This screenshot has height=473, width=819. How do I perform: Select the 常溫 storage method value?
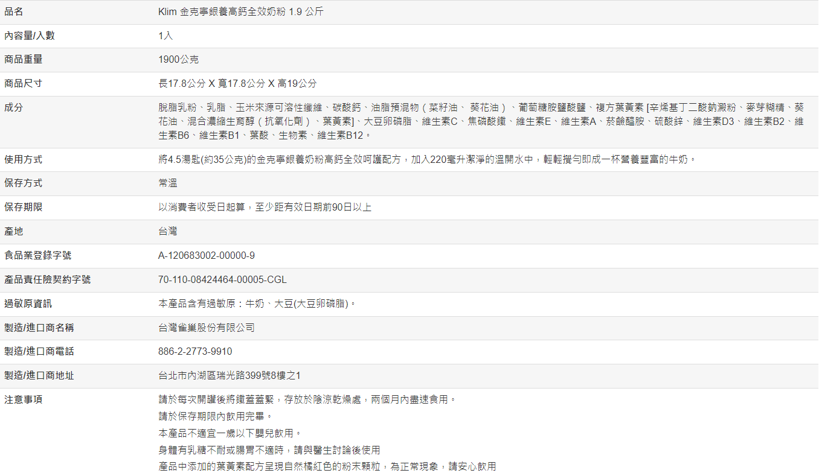pos(168,183)
